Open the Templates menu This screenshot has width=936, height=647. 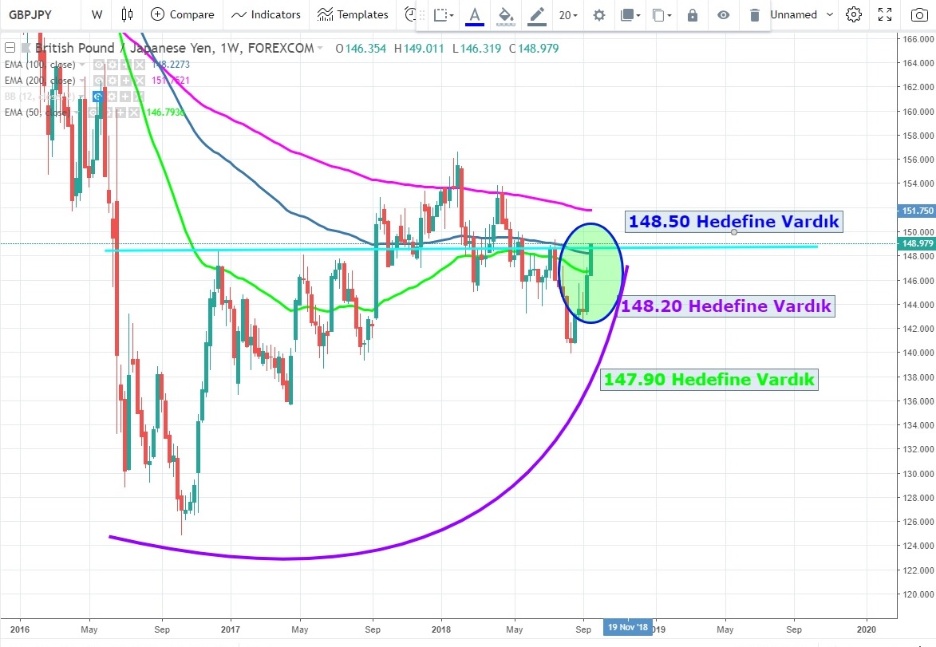(x=353, y=14)
